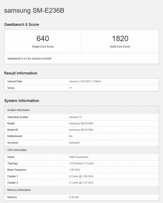Click the Upload Date label
Viewport: 163px width, 203px height.
(x=15, y=81)
